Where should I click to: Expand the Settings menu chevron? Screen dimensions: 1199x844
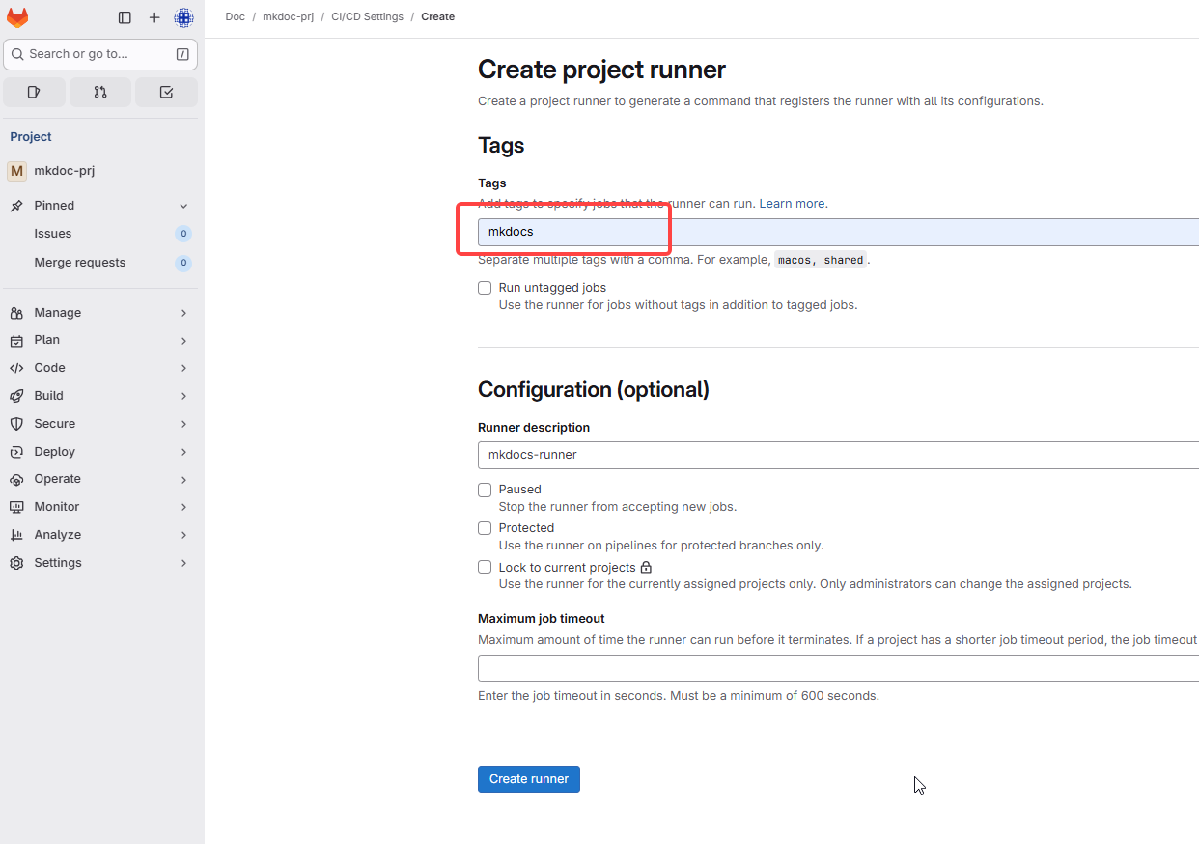[x=183, y=563]
